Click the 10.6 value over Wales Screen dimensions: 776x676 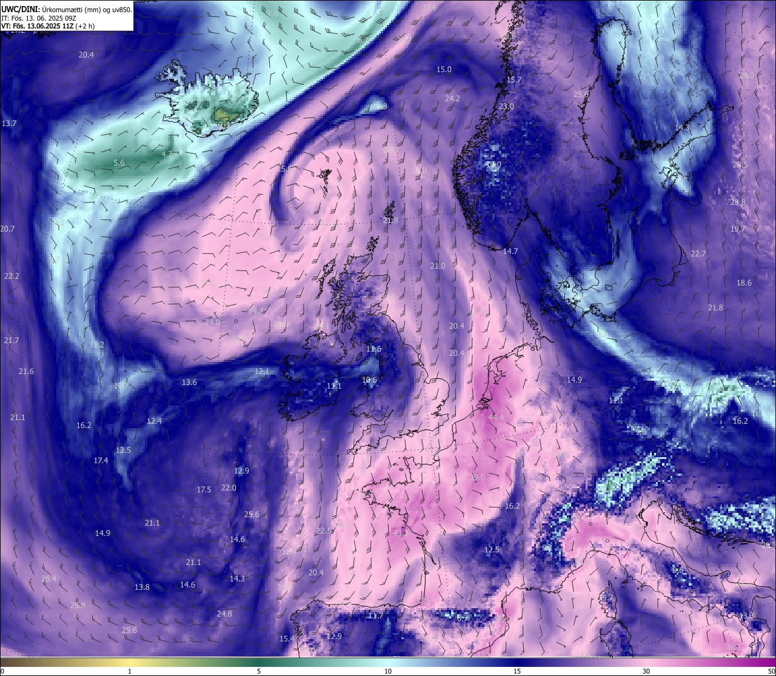point(369,380)
